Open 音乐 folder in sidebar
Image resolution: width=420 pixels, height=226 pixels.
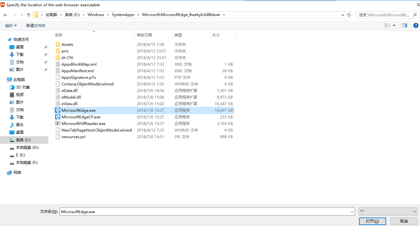tap(20, 125)
